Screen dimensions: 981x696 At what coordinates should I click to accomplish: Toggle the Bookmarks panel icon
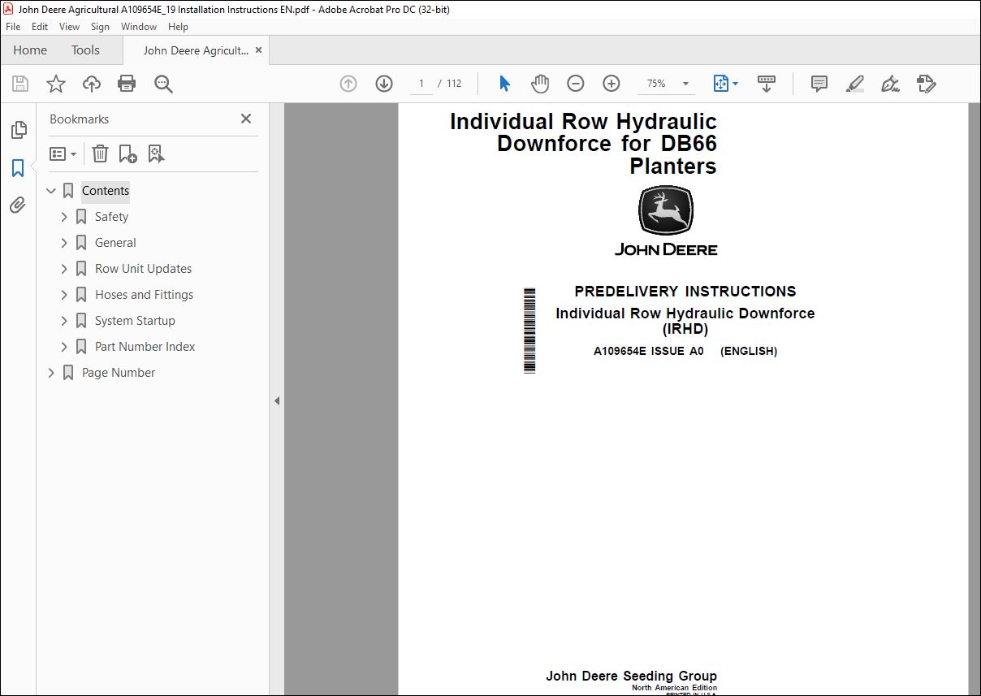[18, 168]
